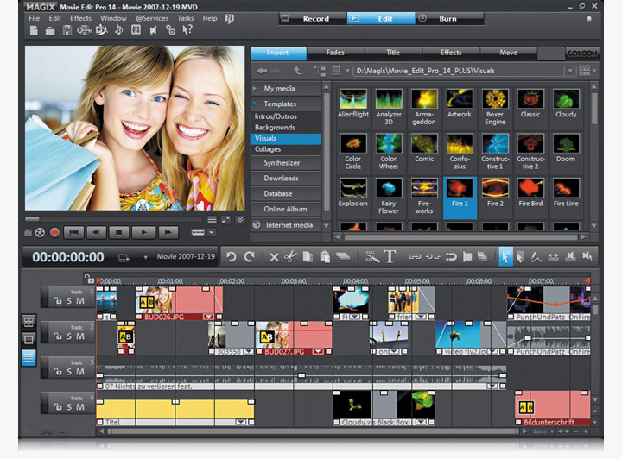Switch to storyboard mode view icon

(29, 321)
